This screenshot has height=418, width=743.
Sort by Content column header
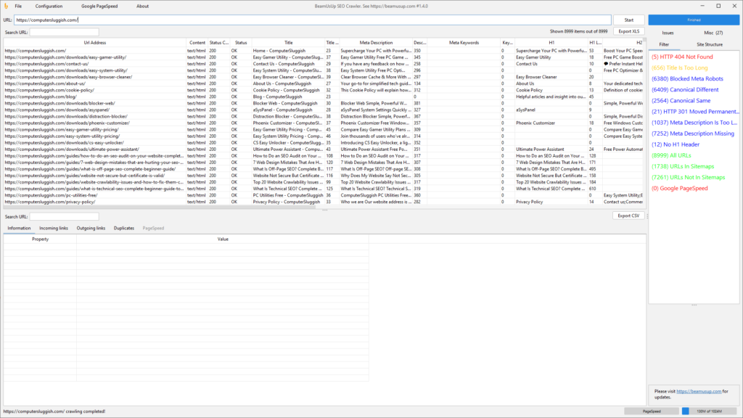(197, 43)
